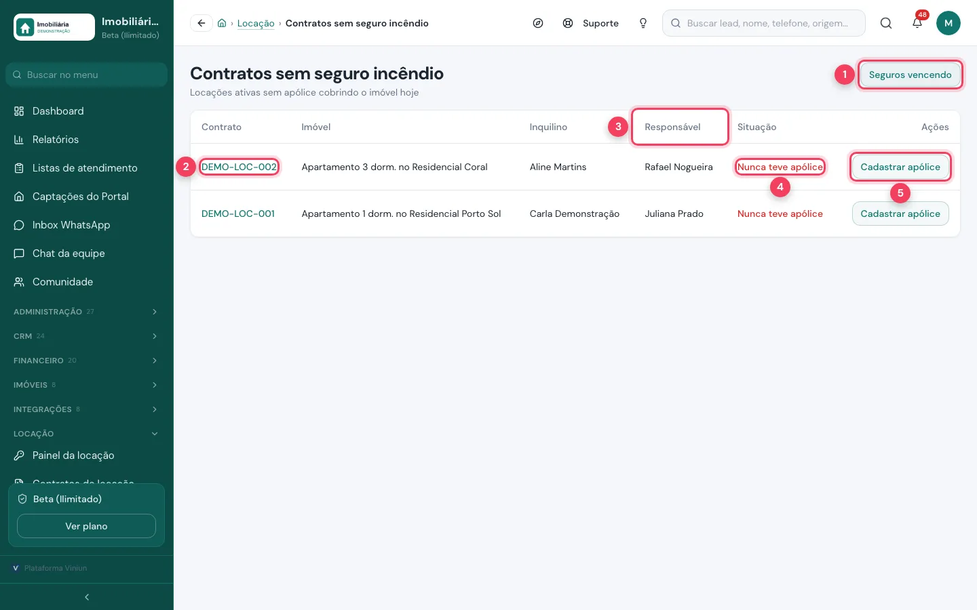Screen dimensions: 977x610
Task: Open Relatórios in the sidebar
Action: [86, 140]
